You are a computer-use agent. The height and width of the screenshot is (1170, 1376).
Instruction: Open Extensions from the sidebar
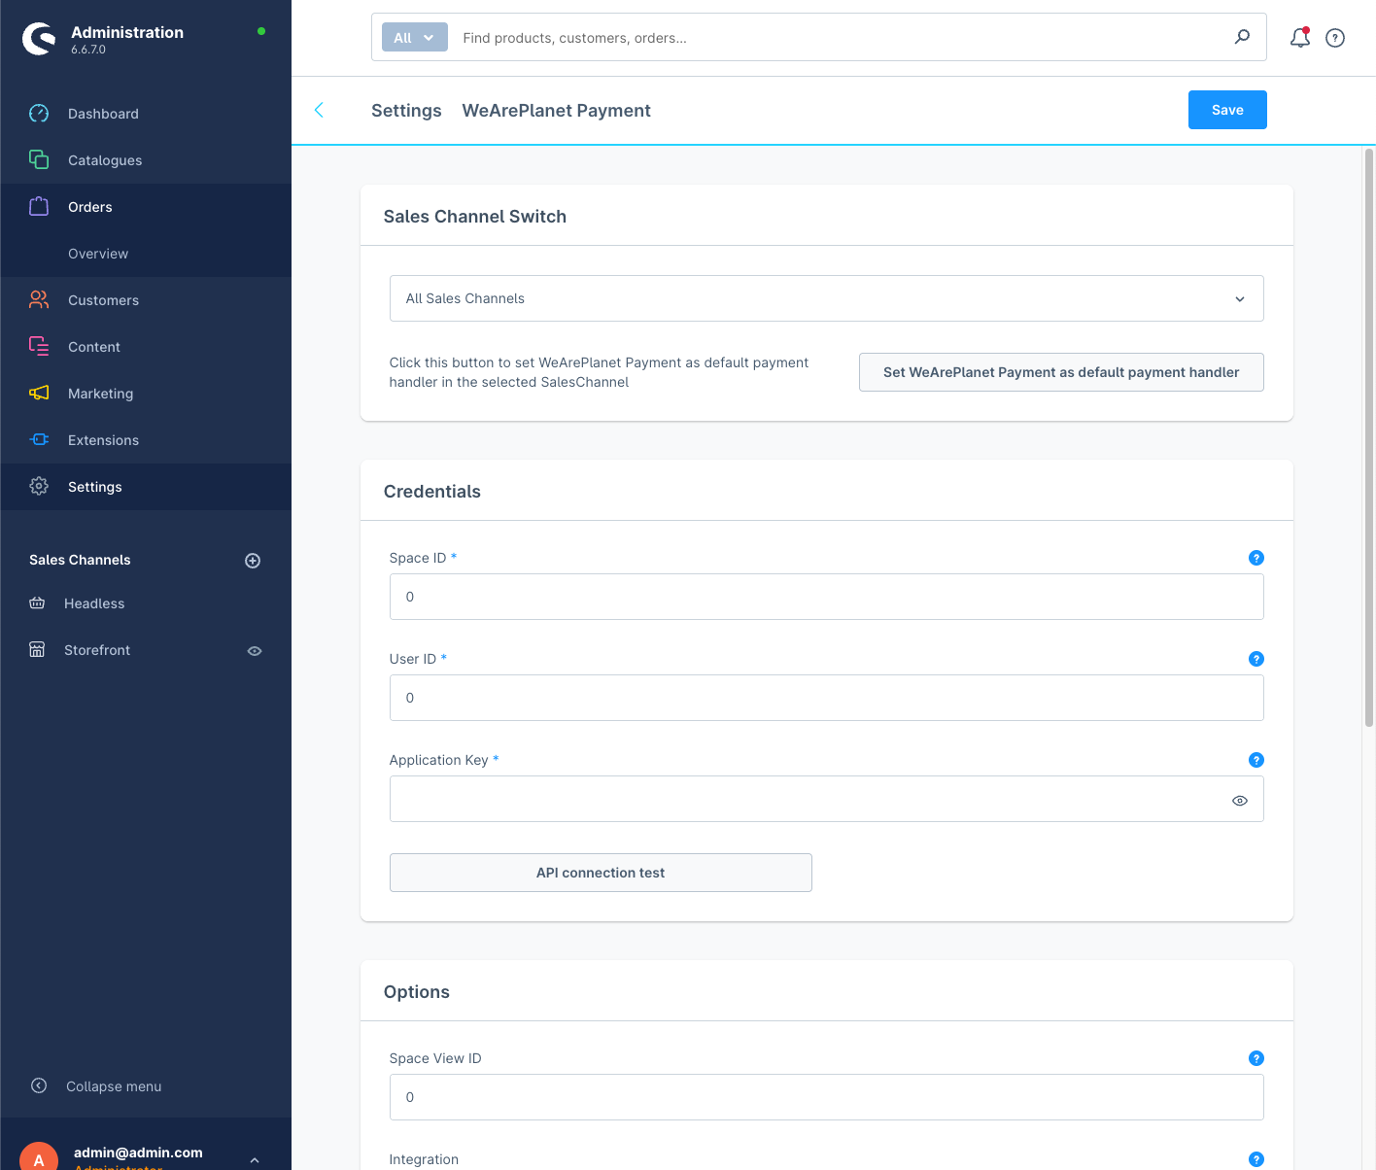[x=39, y=439]
